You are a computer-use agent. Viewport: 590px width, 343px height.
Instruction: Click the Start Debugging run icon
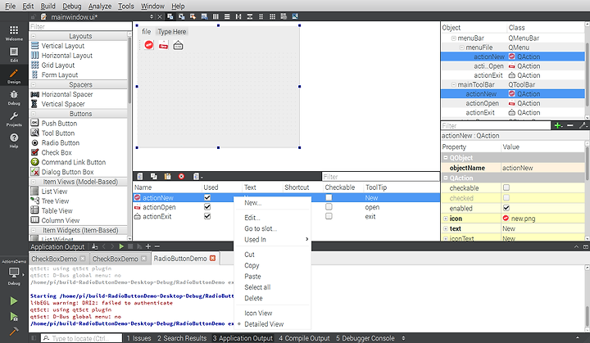[14, 317]
